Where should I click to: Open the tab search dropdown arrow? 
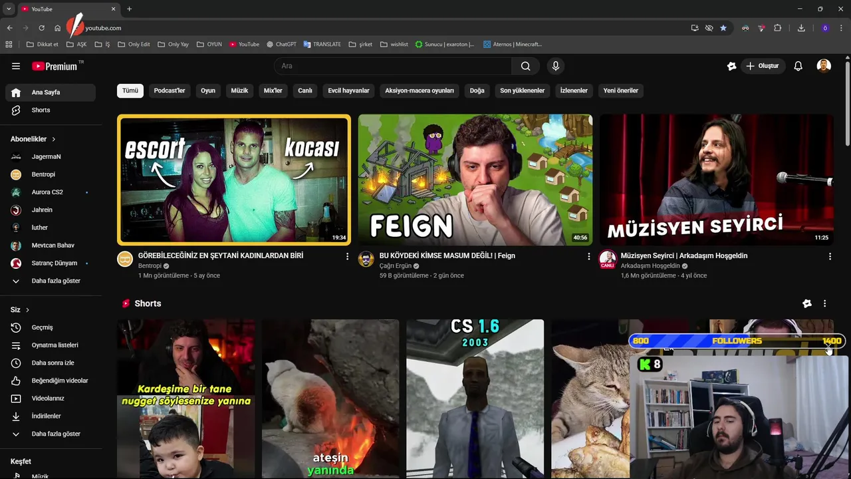[9, 9]
